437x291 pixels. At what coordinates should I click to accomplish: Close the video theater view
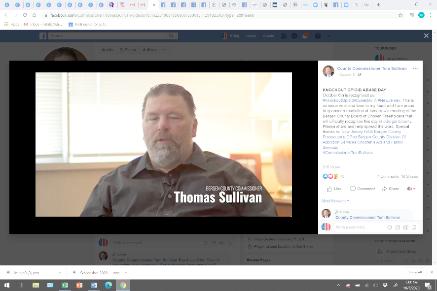[x=426, y=36]
